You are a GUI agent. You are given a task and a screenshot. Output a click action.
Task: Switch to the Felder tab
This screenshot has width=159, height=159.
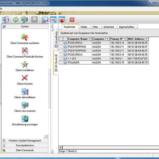coord(84,27)
